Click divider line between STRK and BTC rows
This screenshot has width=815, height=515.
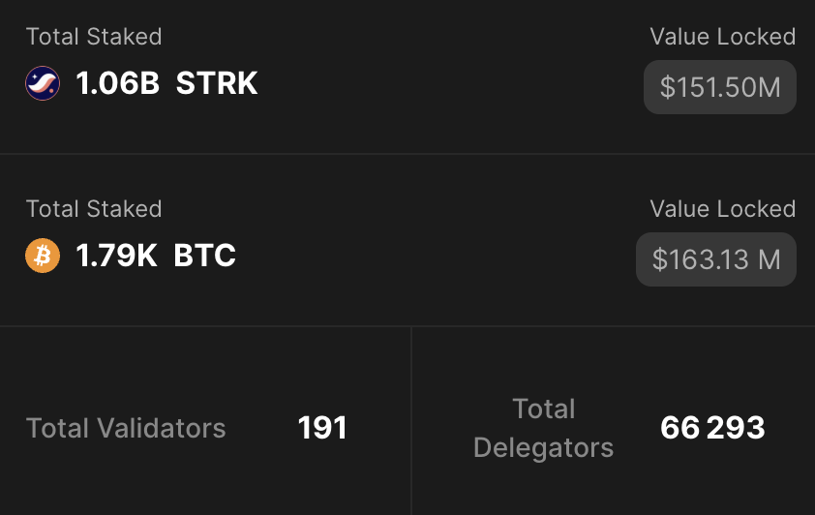pyautogui.click(x=407, y=154)
